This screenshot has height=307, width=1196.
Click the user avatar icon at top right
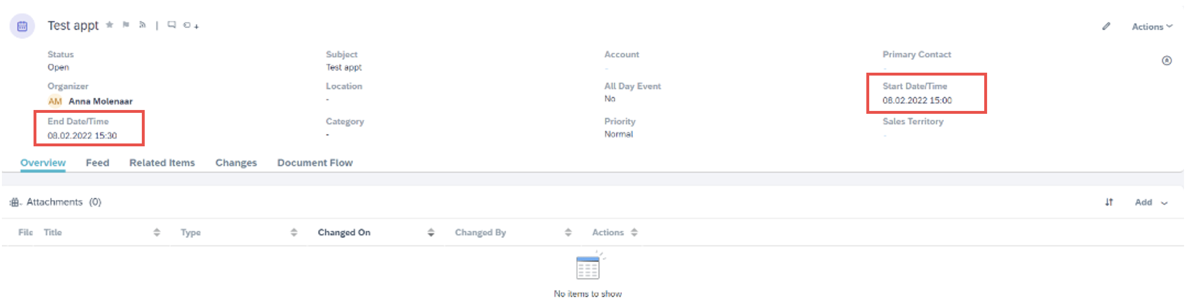[x=1167, y=61]
